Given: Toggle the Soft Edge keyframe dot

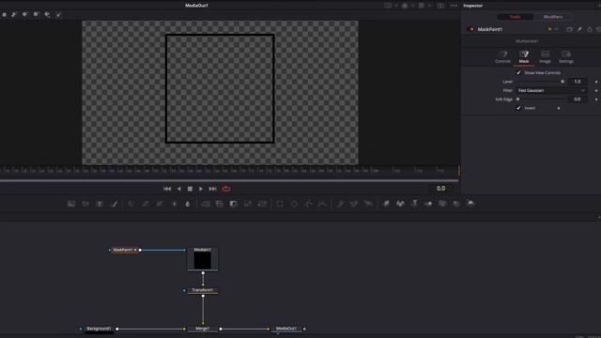Looking at the screenshot, I should pos(596,100).
